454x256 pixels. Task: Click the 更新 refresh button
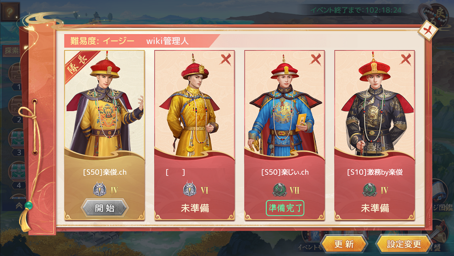[x=344, y=244]
